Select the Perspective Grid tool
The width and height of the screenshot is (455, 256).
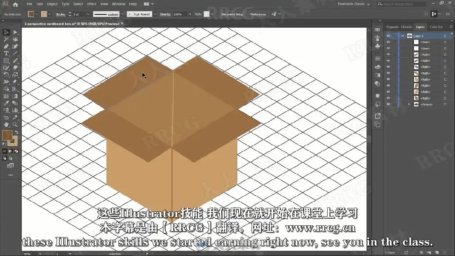(15, 89)
